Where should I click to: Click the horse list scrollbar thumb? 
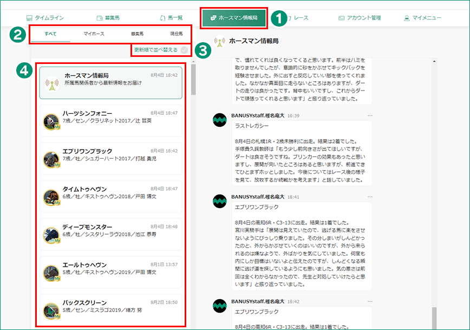tap(193, 80)
